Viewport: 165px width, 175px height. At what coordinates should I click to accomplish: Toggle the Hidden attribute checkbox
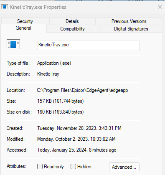coord(73,167)
